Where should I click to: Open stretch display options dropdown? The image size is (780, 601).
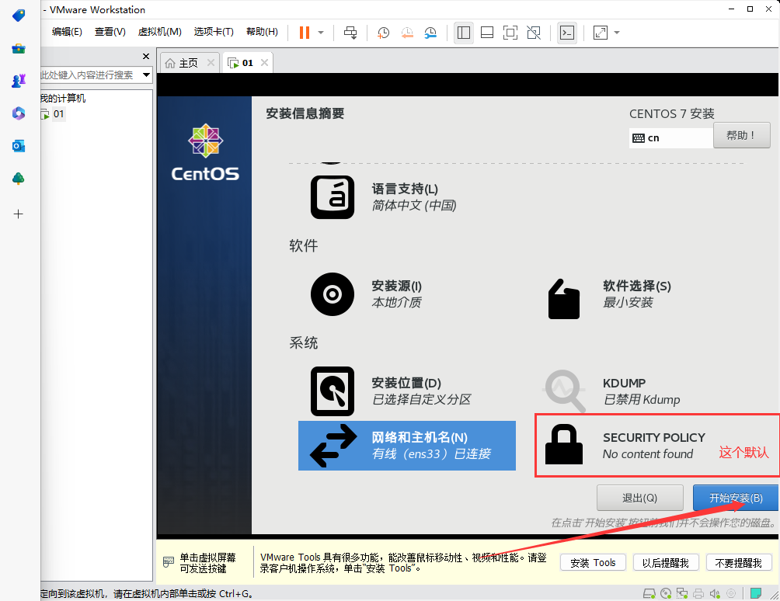coord(617,33)
